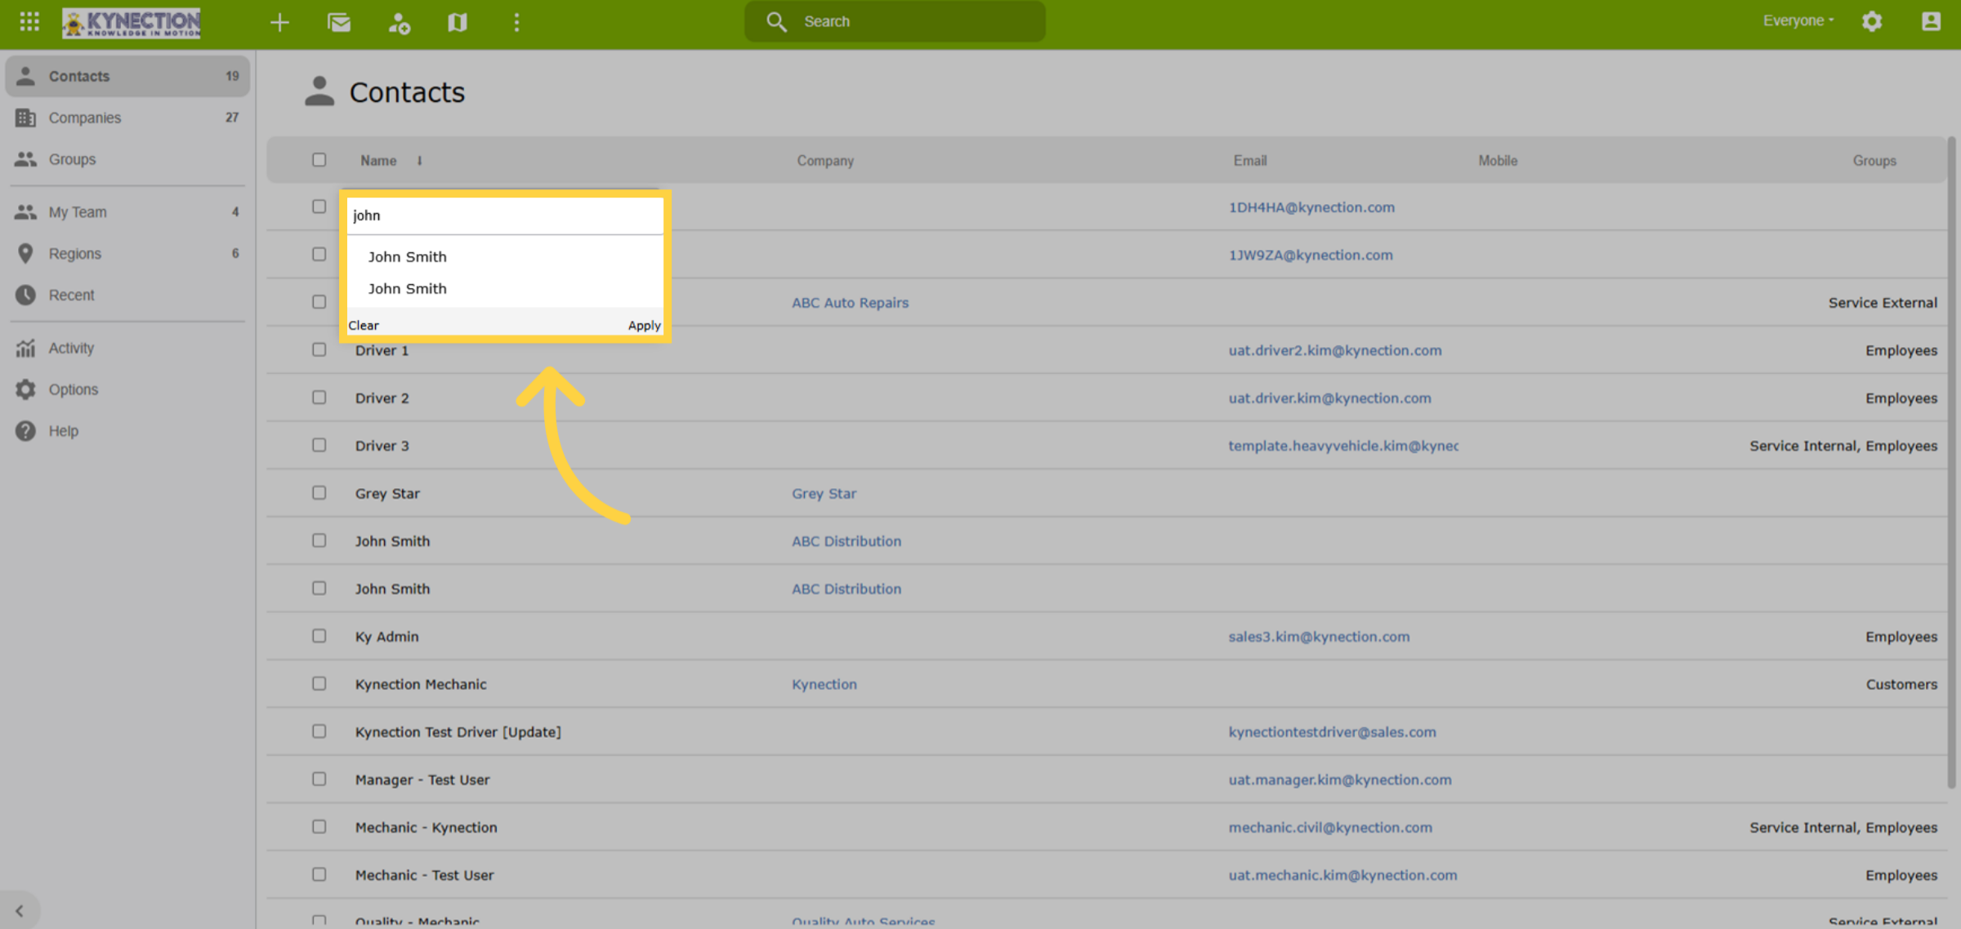Image resolution: width=1961 pixels, height=929 pixels.
Task: Open Groups in the sidebar
Action: click(x=127, y=159)
